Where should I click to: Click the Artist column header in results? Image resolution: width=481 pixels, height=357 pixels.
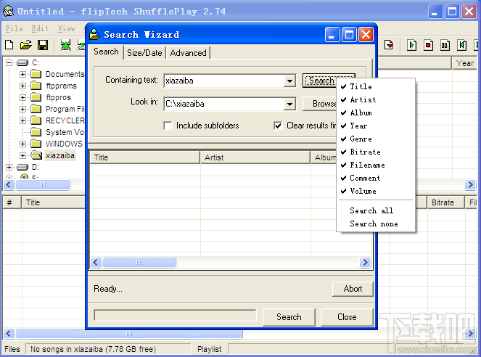[255, 157]
